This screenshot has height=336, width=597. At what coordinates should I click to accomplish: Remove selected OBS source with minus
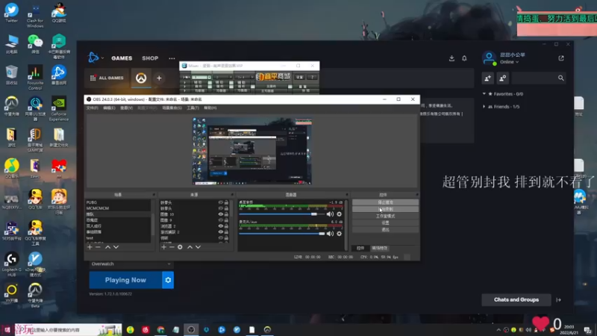172,247
